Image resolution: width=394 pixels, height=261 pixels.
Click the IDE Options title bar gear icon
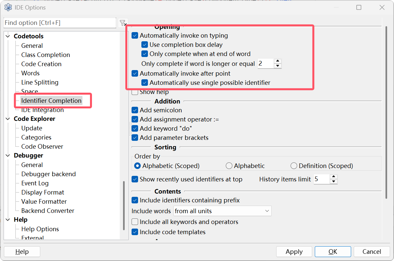tap(8, 7)
